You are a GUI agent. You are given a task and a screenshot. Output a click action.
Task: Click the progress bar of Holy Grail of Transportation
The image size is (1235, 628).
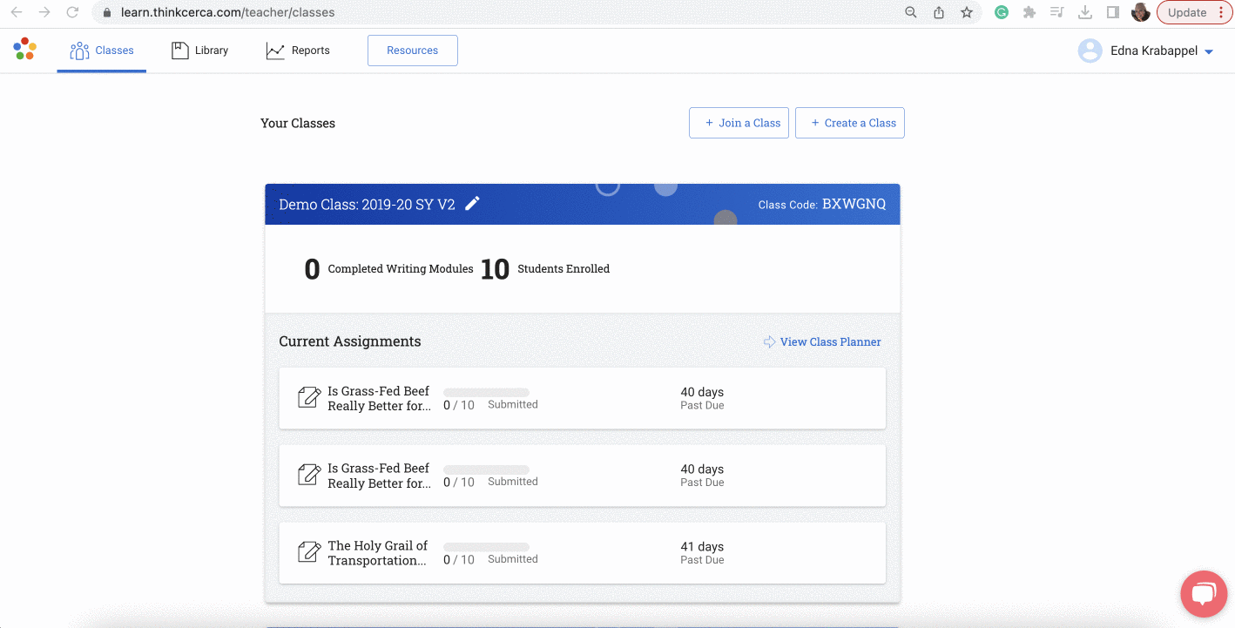486,547
